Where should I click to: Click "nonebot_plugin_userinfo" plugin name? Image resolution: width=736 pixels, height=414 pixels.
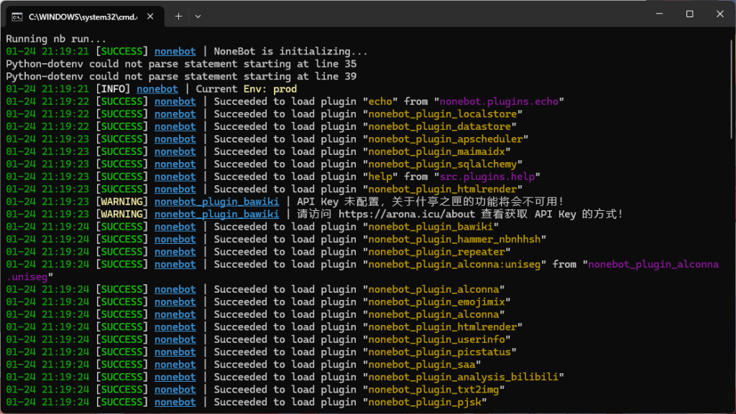436,339
